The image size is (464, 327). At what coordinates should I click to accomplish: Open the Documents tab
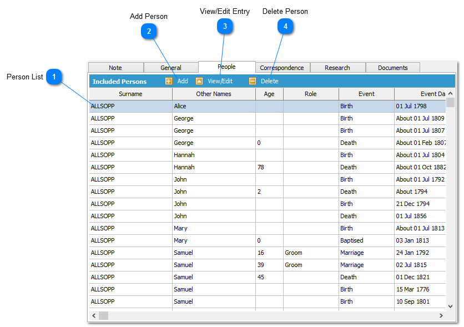click(392, 68)
